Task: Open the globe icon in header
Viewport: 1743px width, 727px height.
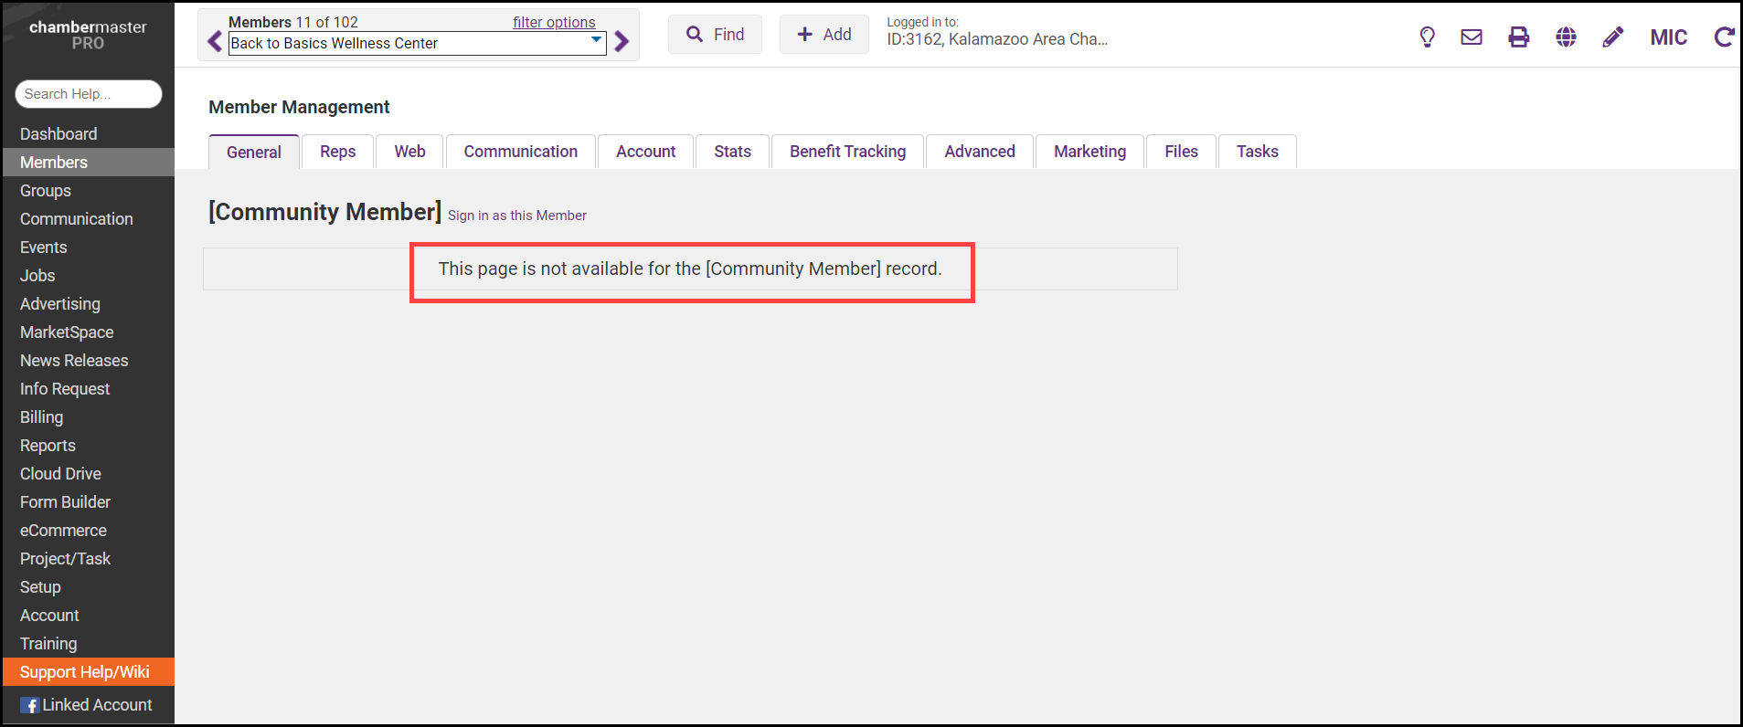Action: coord(1566,37)
